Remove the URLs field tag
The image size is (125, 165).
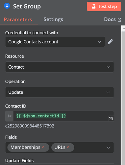(x=68, y=147)
